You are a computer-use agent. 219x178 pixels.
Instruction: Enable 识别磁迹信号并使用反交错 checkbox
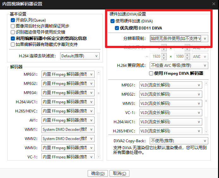tap(13, 32)
